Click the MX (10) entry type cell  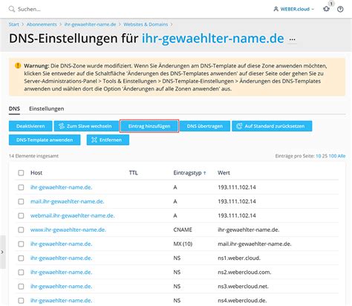[x=183, y=244]
